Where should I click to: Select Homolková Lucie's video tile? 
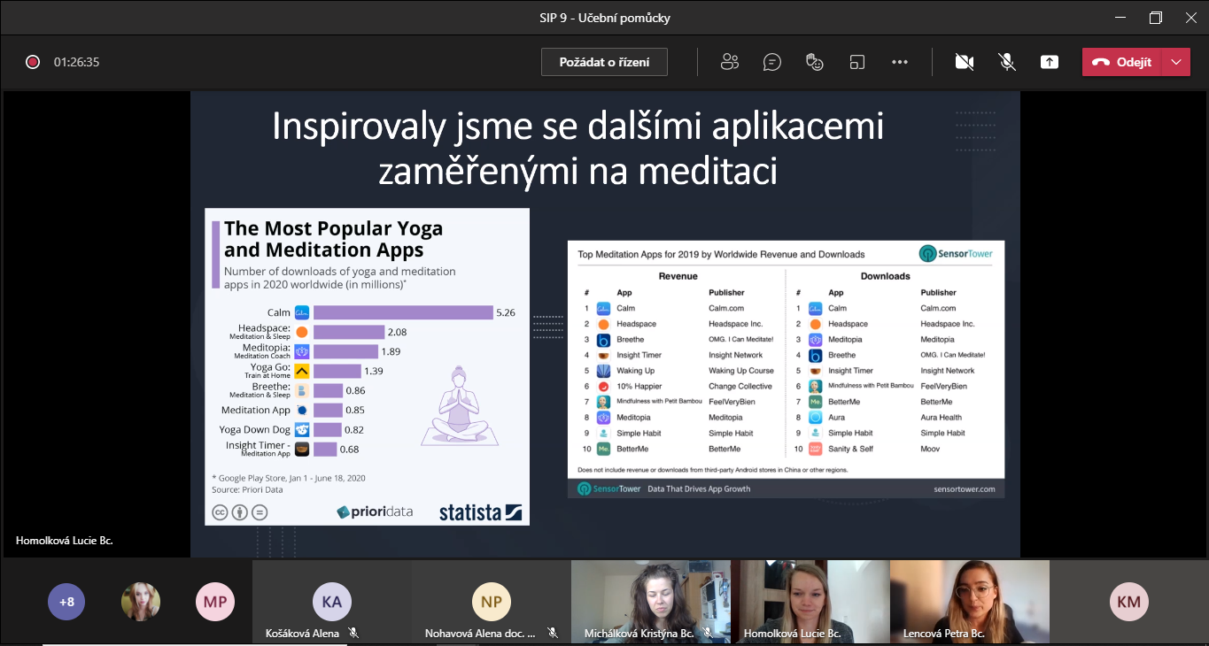[x=810, y=601]
